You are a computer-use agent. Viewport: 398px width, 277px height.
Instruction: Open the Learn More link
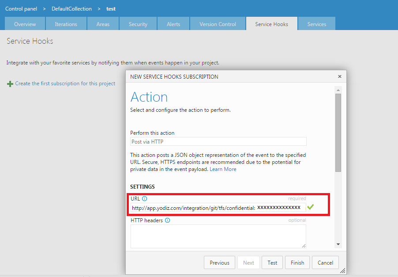pos(223,169)
